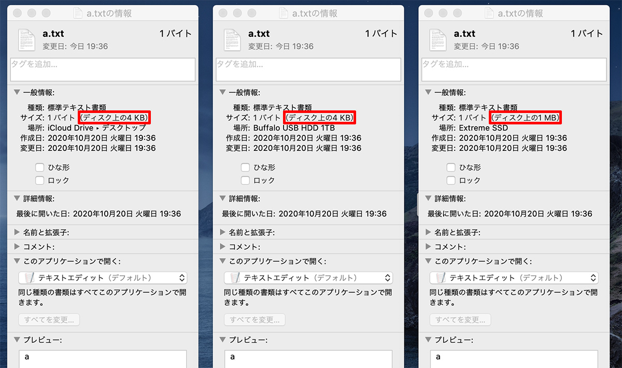Image resolution: width=622 pixels, height=368 pixels.
Task: Check the ロック checkbox in the Extreme SSD window
Action: pos(450,180)
